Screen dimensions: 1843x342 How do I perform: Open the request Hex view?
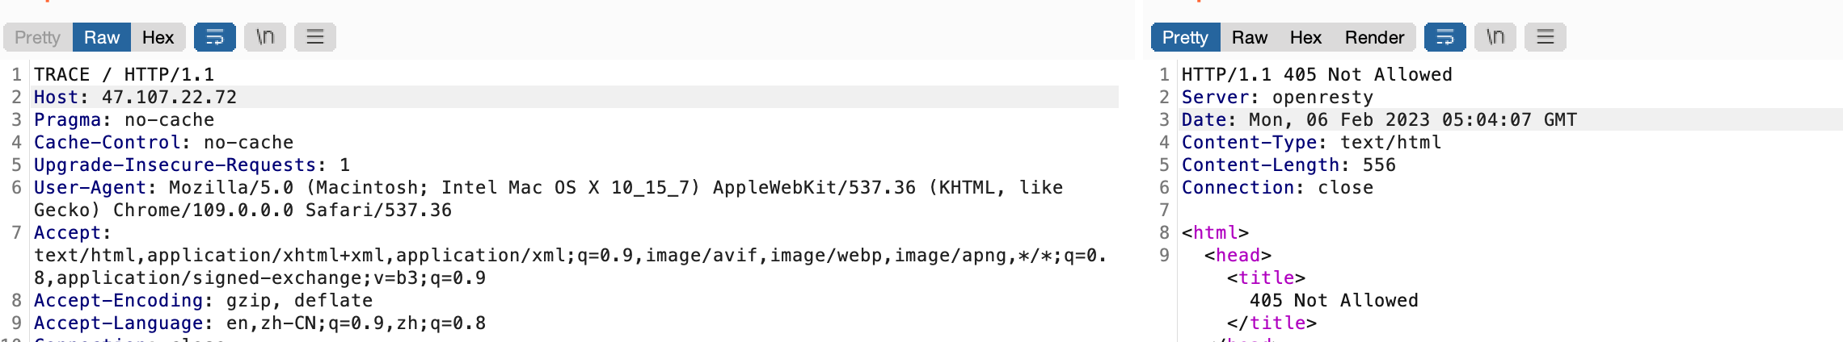158,37
